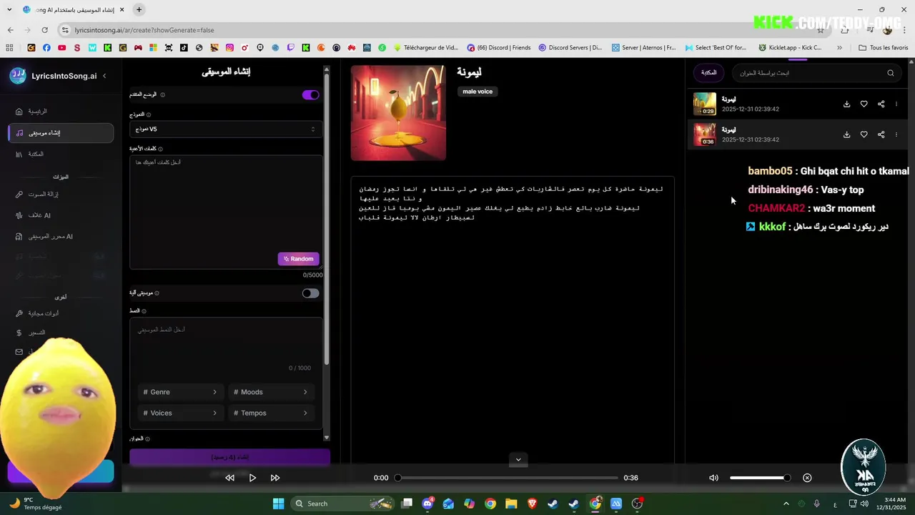Viewport: 915px width, 515px height.
Task: Click the المكتبة library tab button
Action: click(x=708, y=73)
